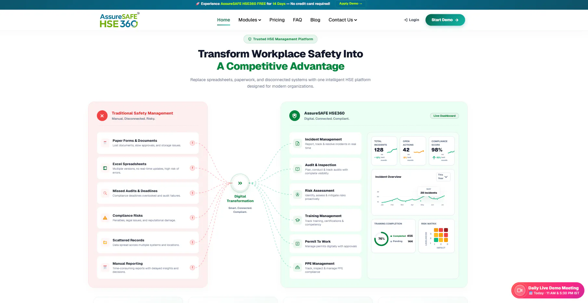Open the FAQ page
The width and height of the screenshot is (588, 303).
[297, 20]
